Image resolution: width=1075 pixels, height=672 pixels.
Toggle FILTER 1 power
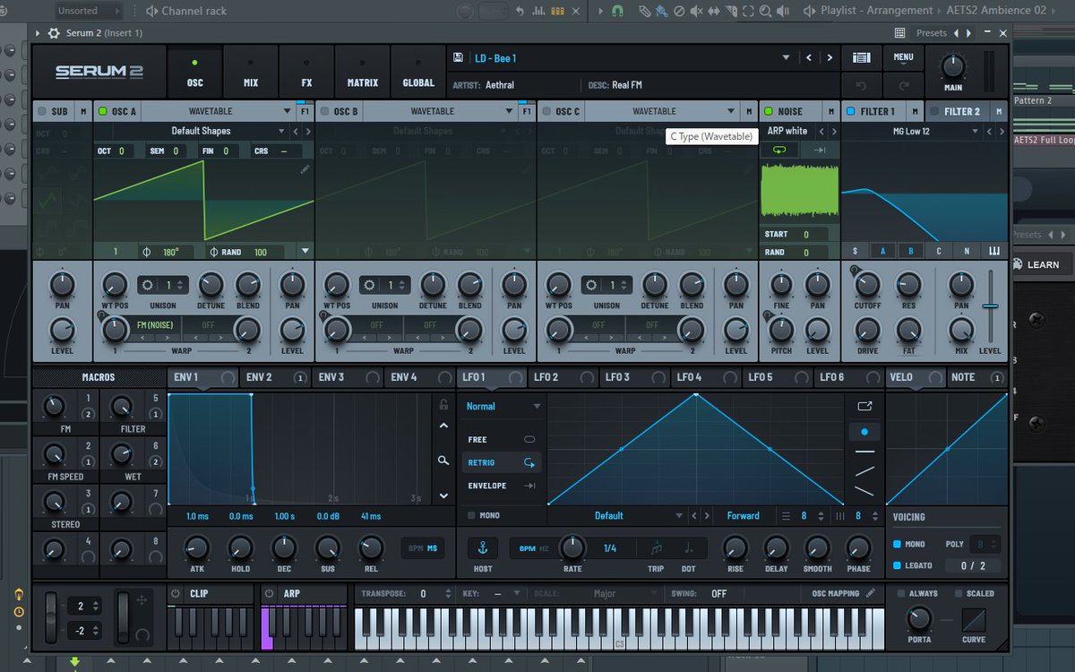tap(850, 111)
